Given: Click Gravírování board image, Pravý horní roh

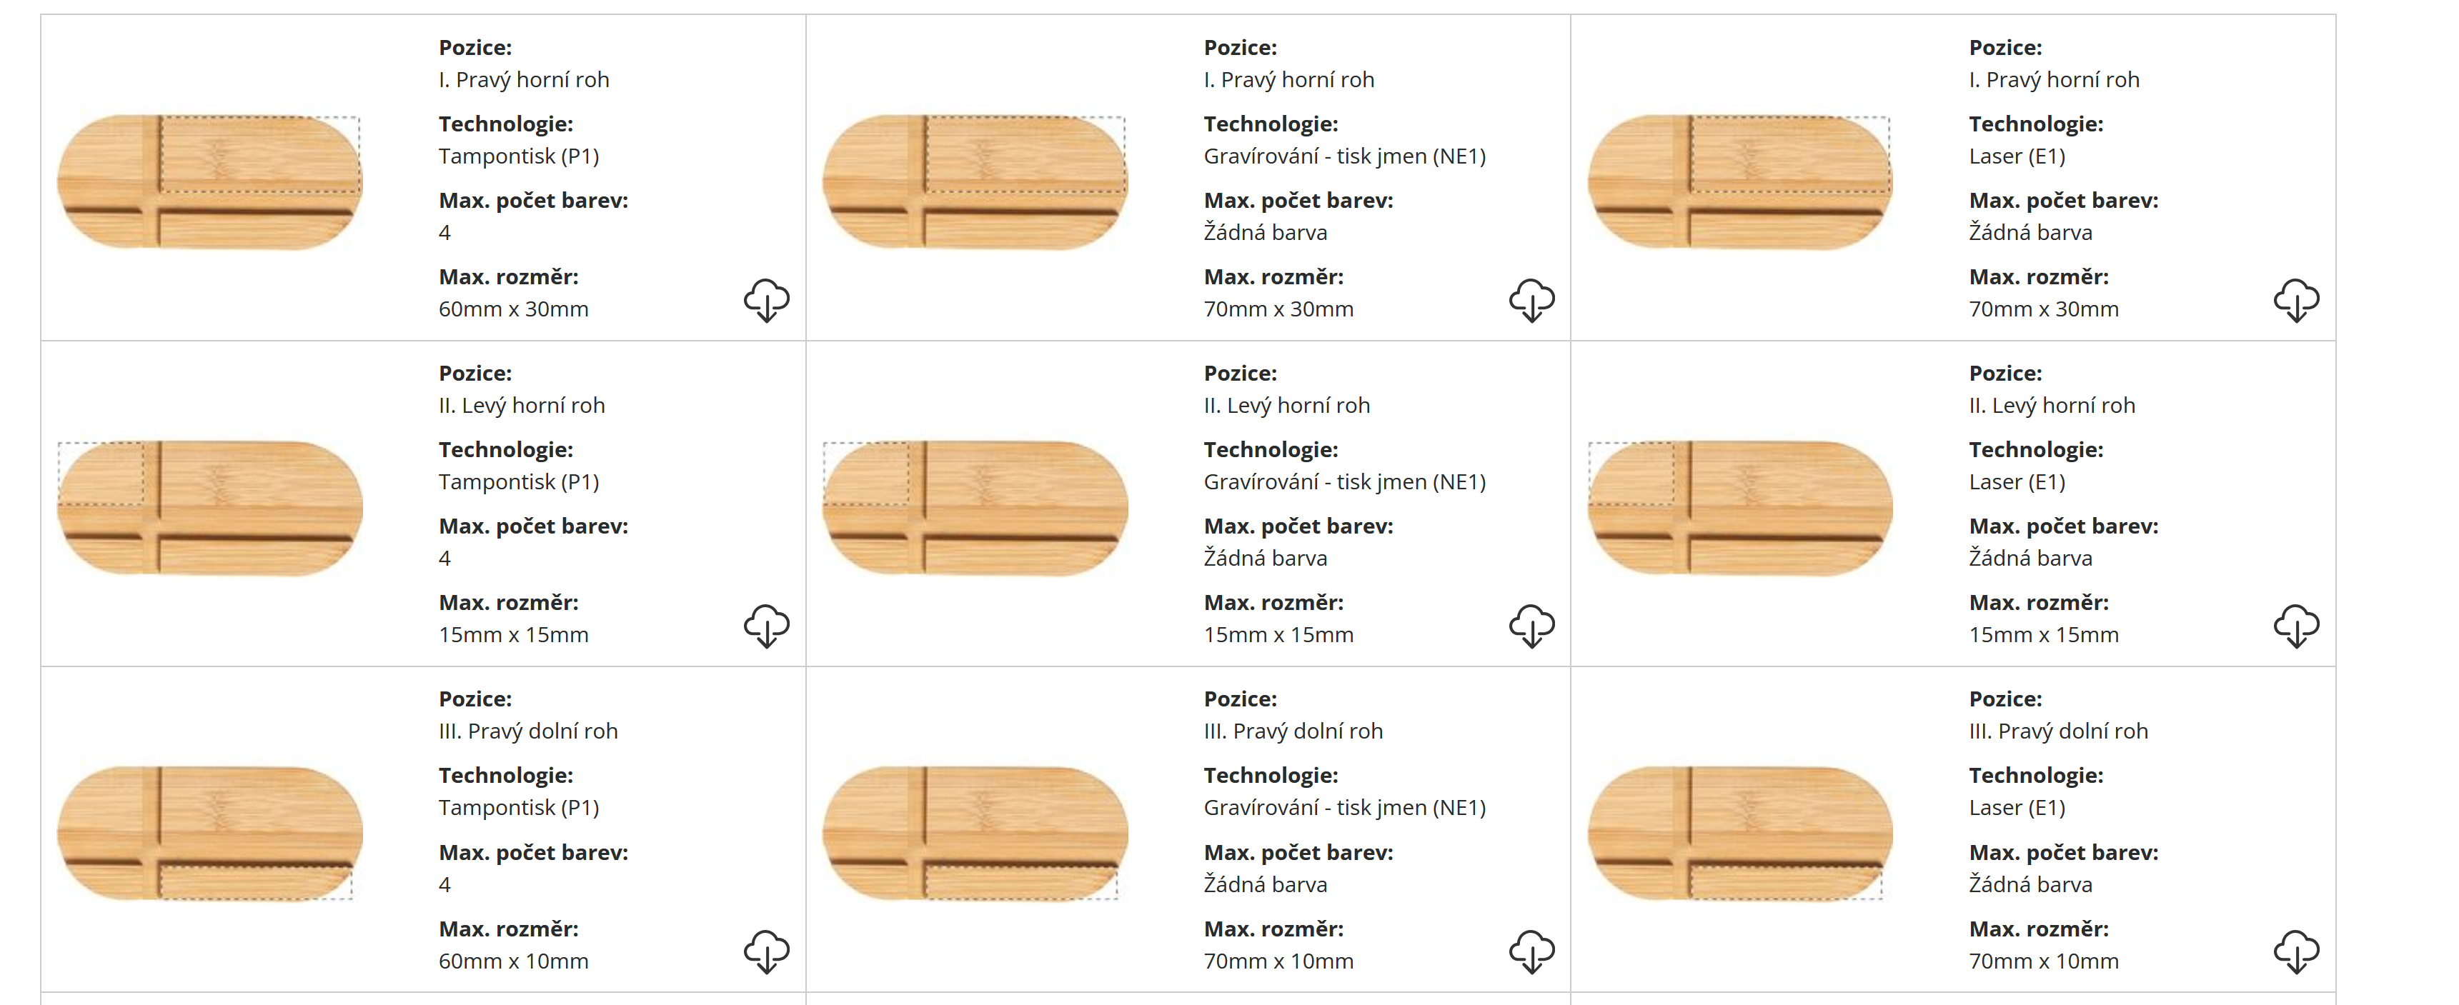Looking at the screenshot, I should 975,181.
